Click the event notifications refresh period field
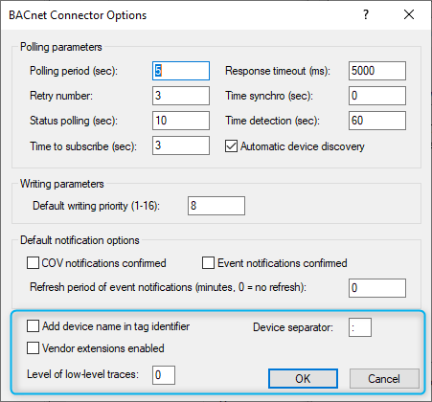Screen dimensions: 432x402 (x=377, y=288)
